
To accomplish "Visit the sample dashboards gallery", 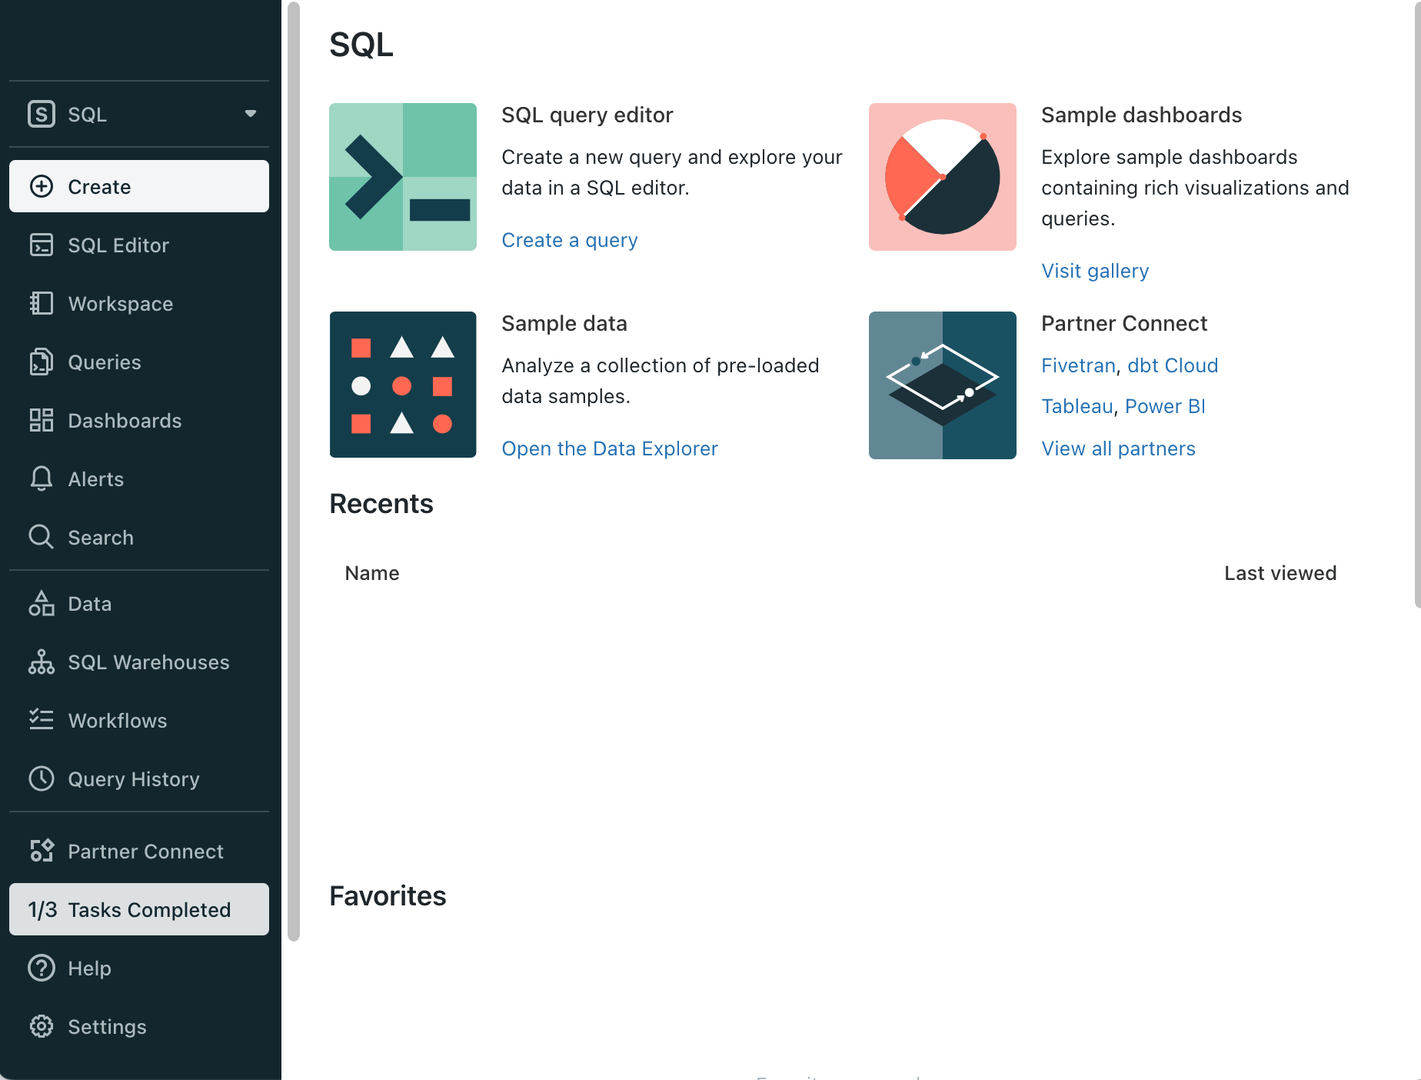I will [1095, 271].
